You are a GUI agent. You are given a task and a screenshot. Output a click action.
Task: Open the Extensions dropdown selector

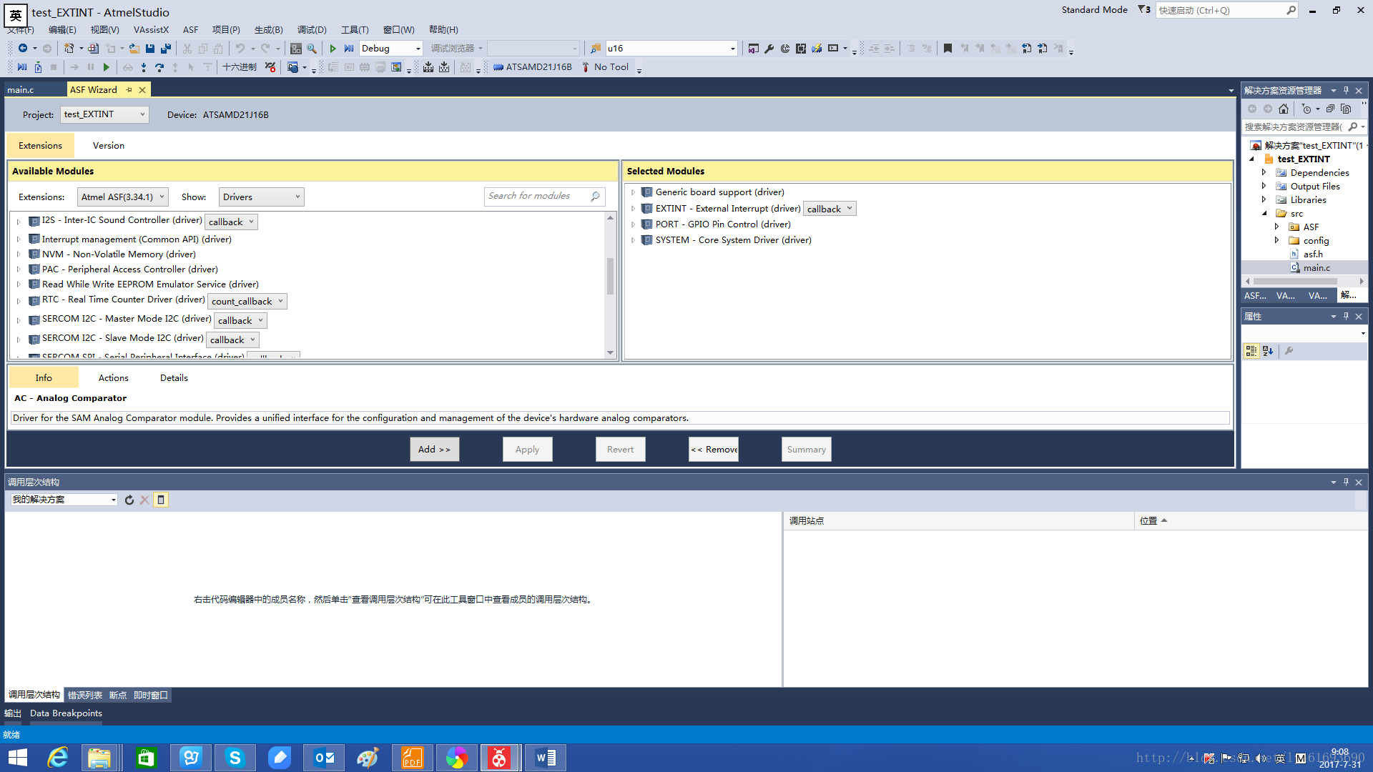pos(119,196)
